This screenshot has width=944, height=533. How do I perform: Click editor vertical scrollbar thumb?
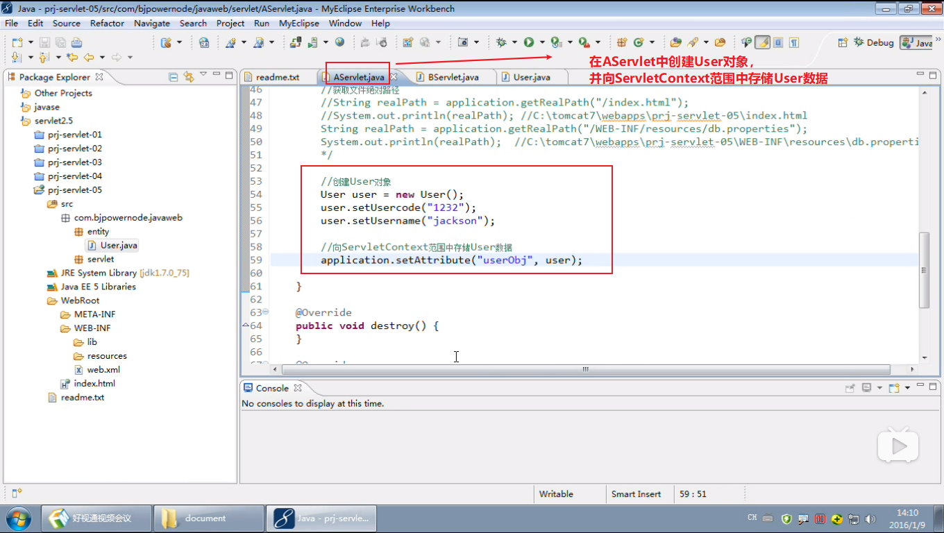[924, 271]
